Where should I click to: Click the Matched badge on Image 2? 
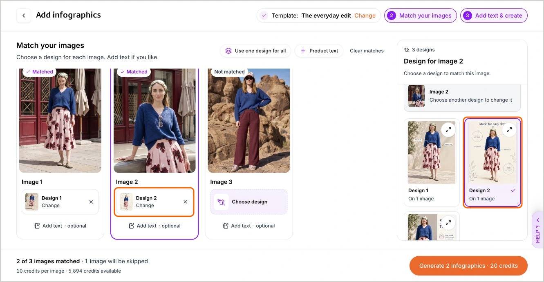tap(134, 72)
